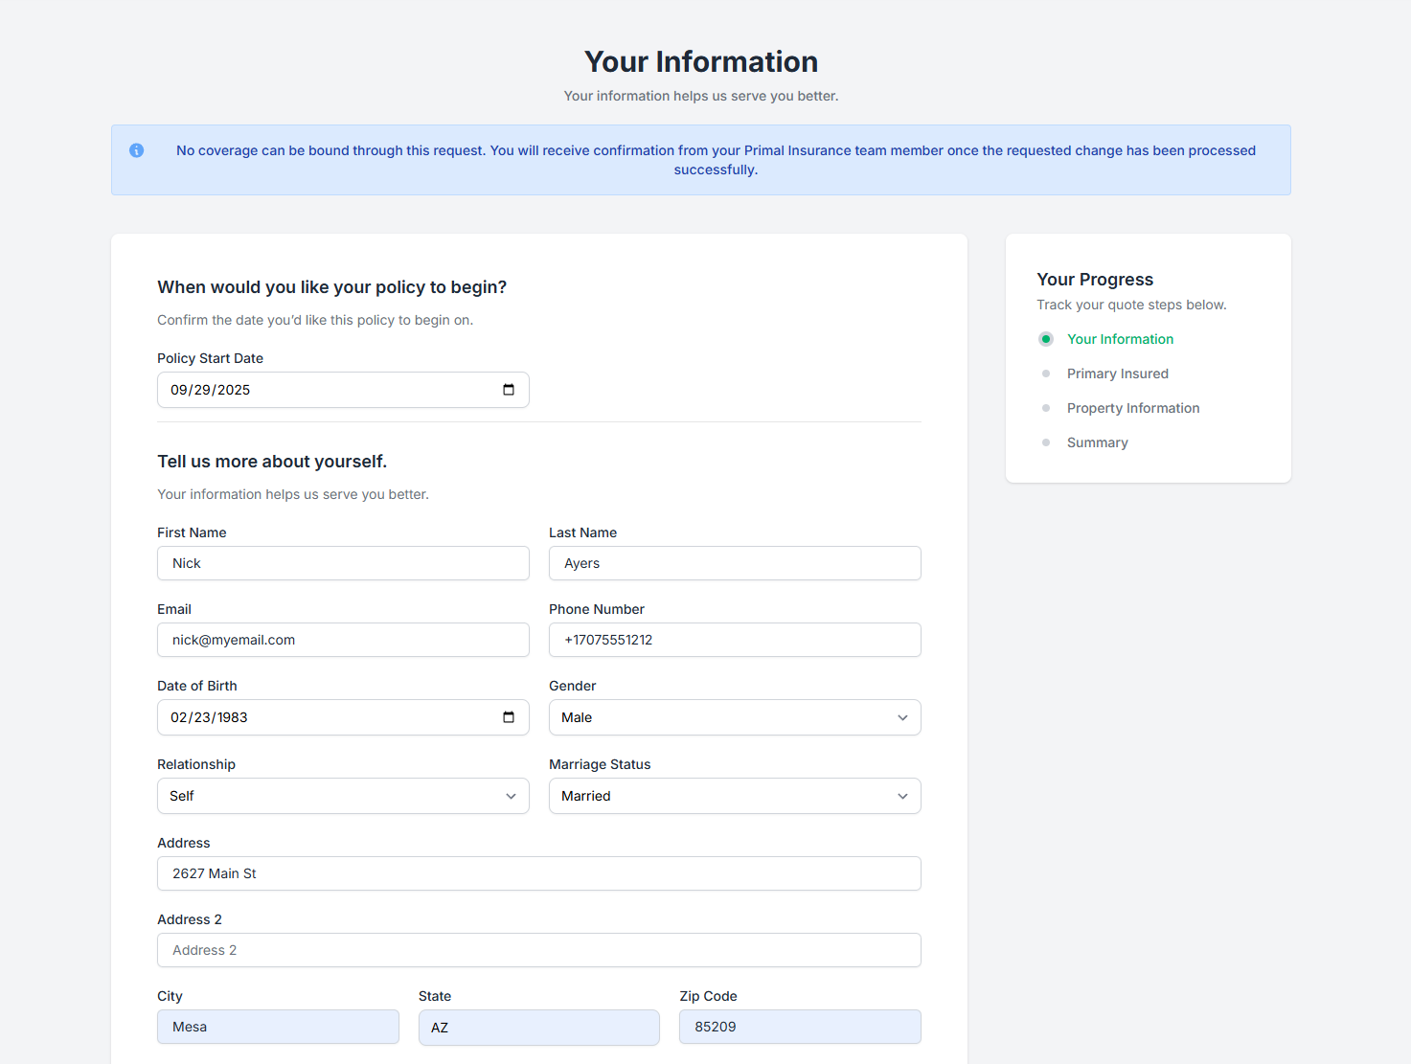Click the Primary Insured step bullet

coord(1046,374)
